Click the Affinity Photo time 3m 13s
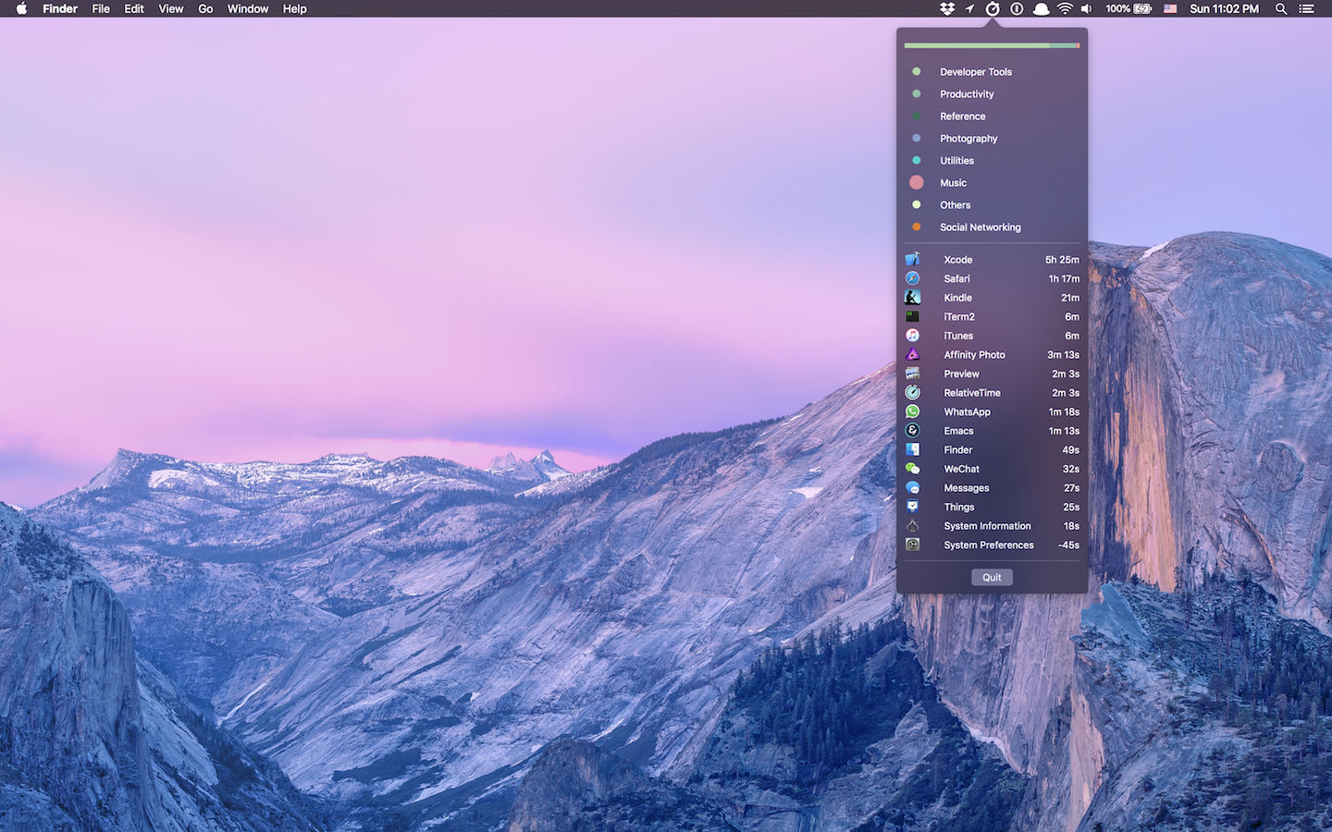This screenshot has height=832, width=1332. coord(1063,355)
